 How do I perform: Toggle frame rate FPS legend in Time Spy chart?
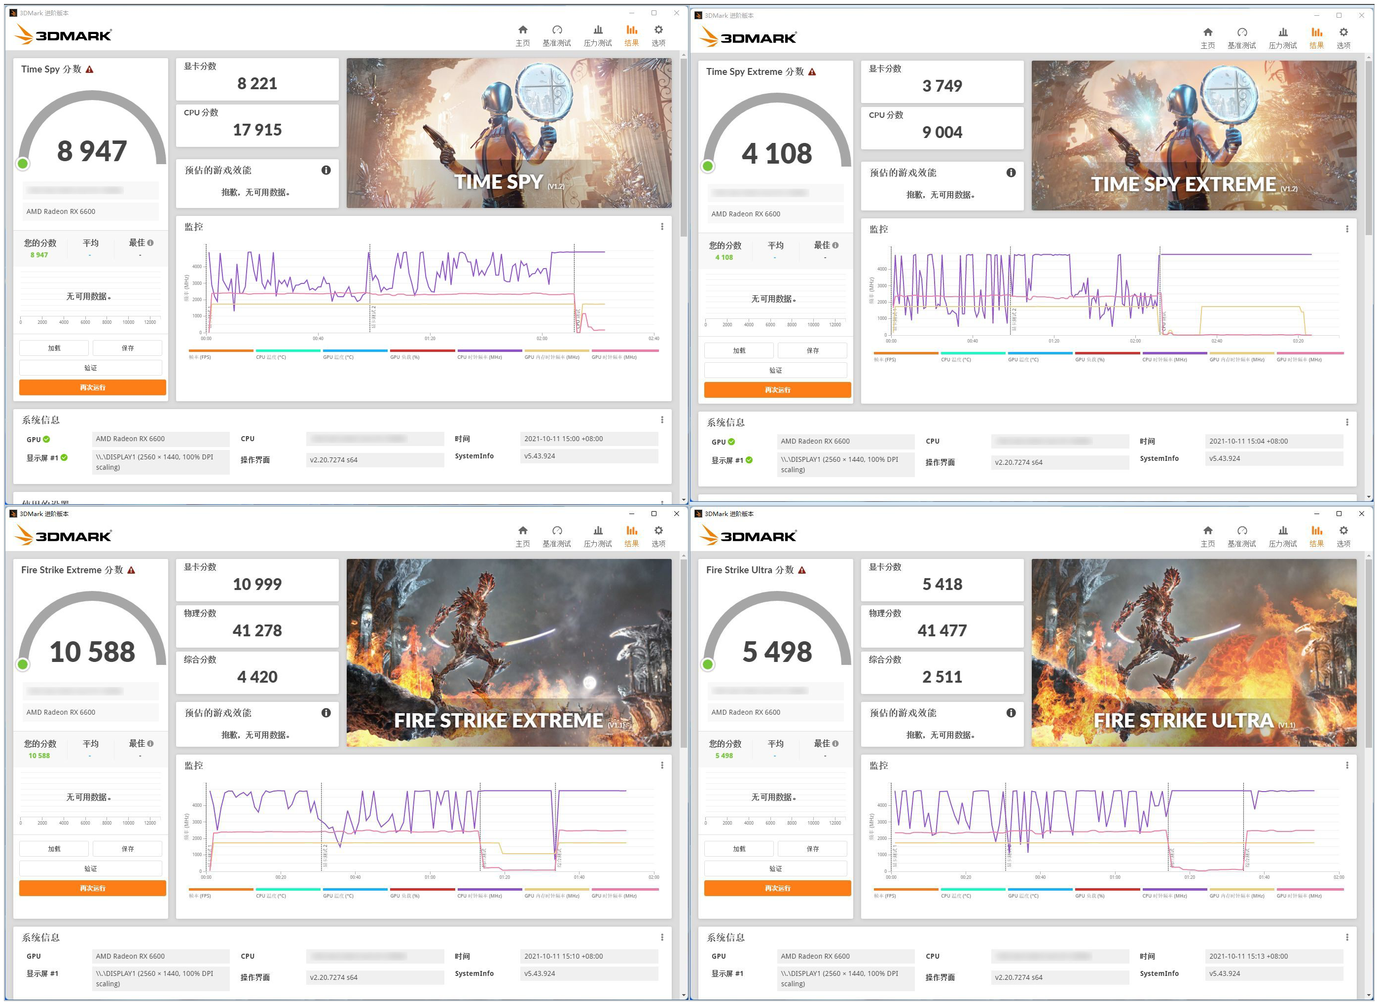(221, 355)
